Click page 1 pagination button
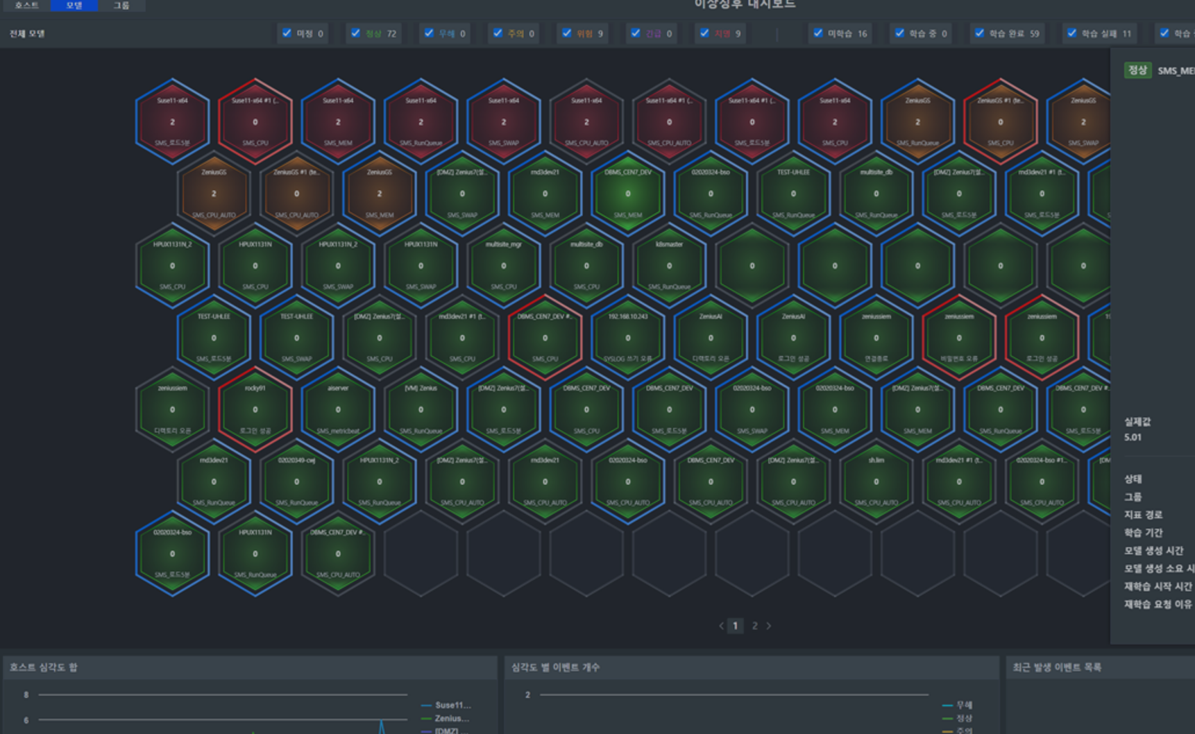Screen dimensions: 1195x734 [x=736, y=626]
